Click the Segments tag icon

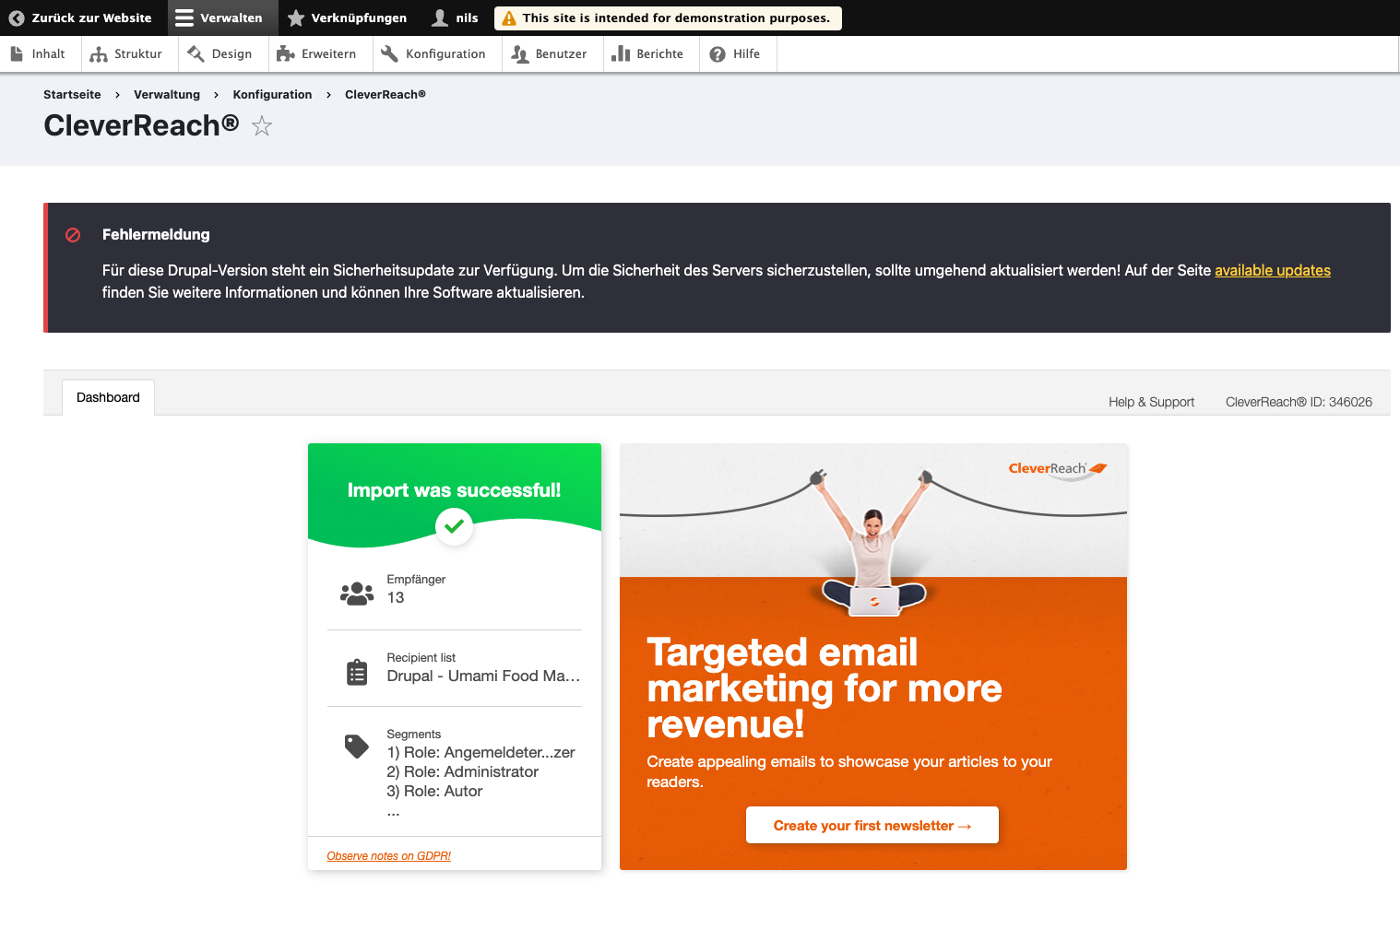[357, 747]
